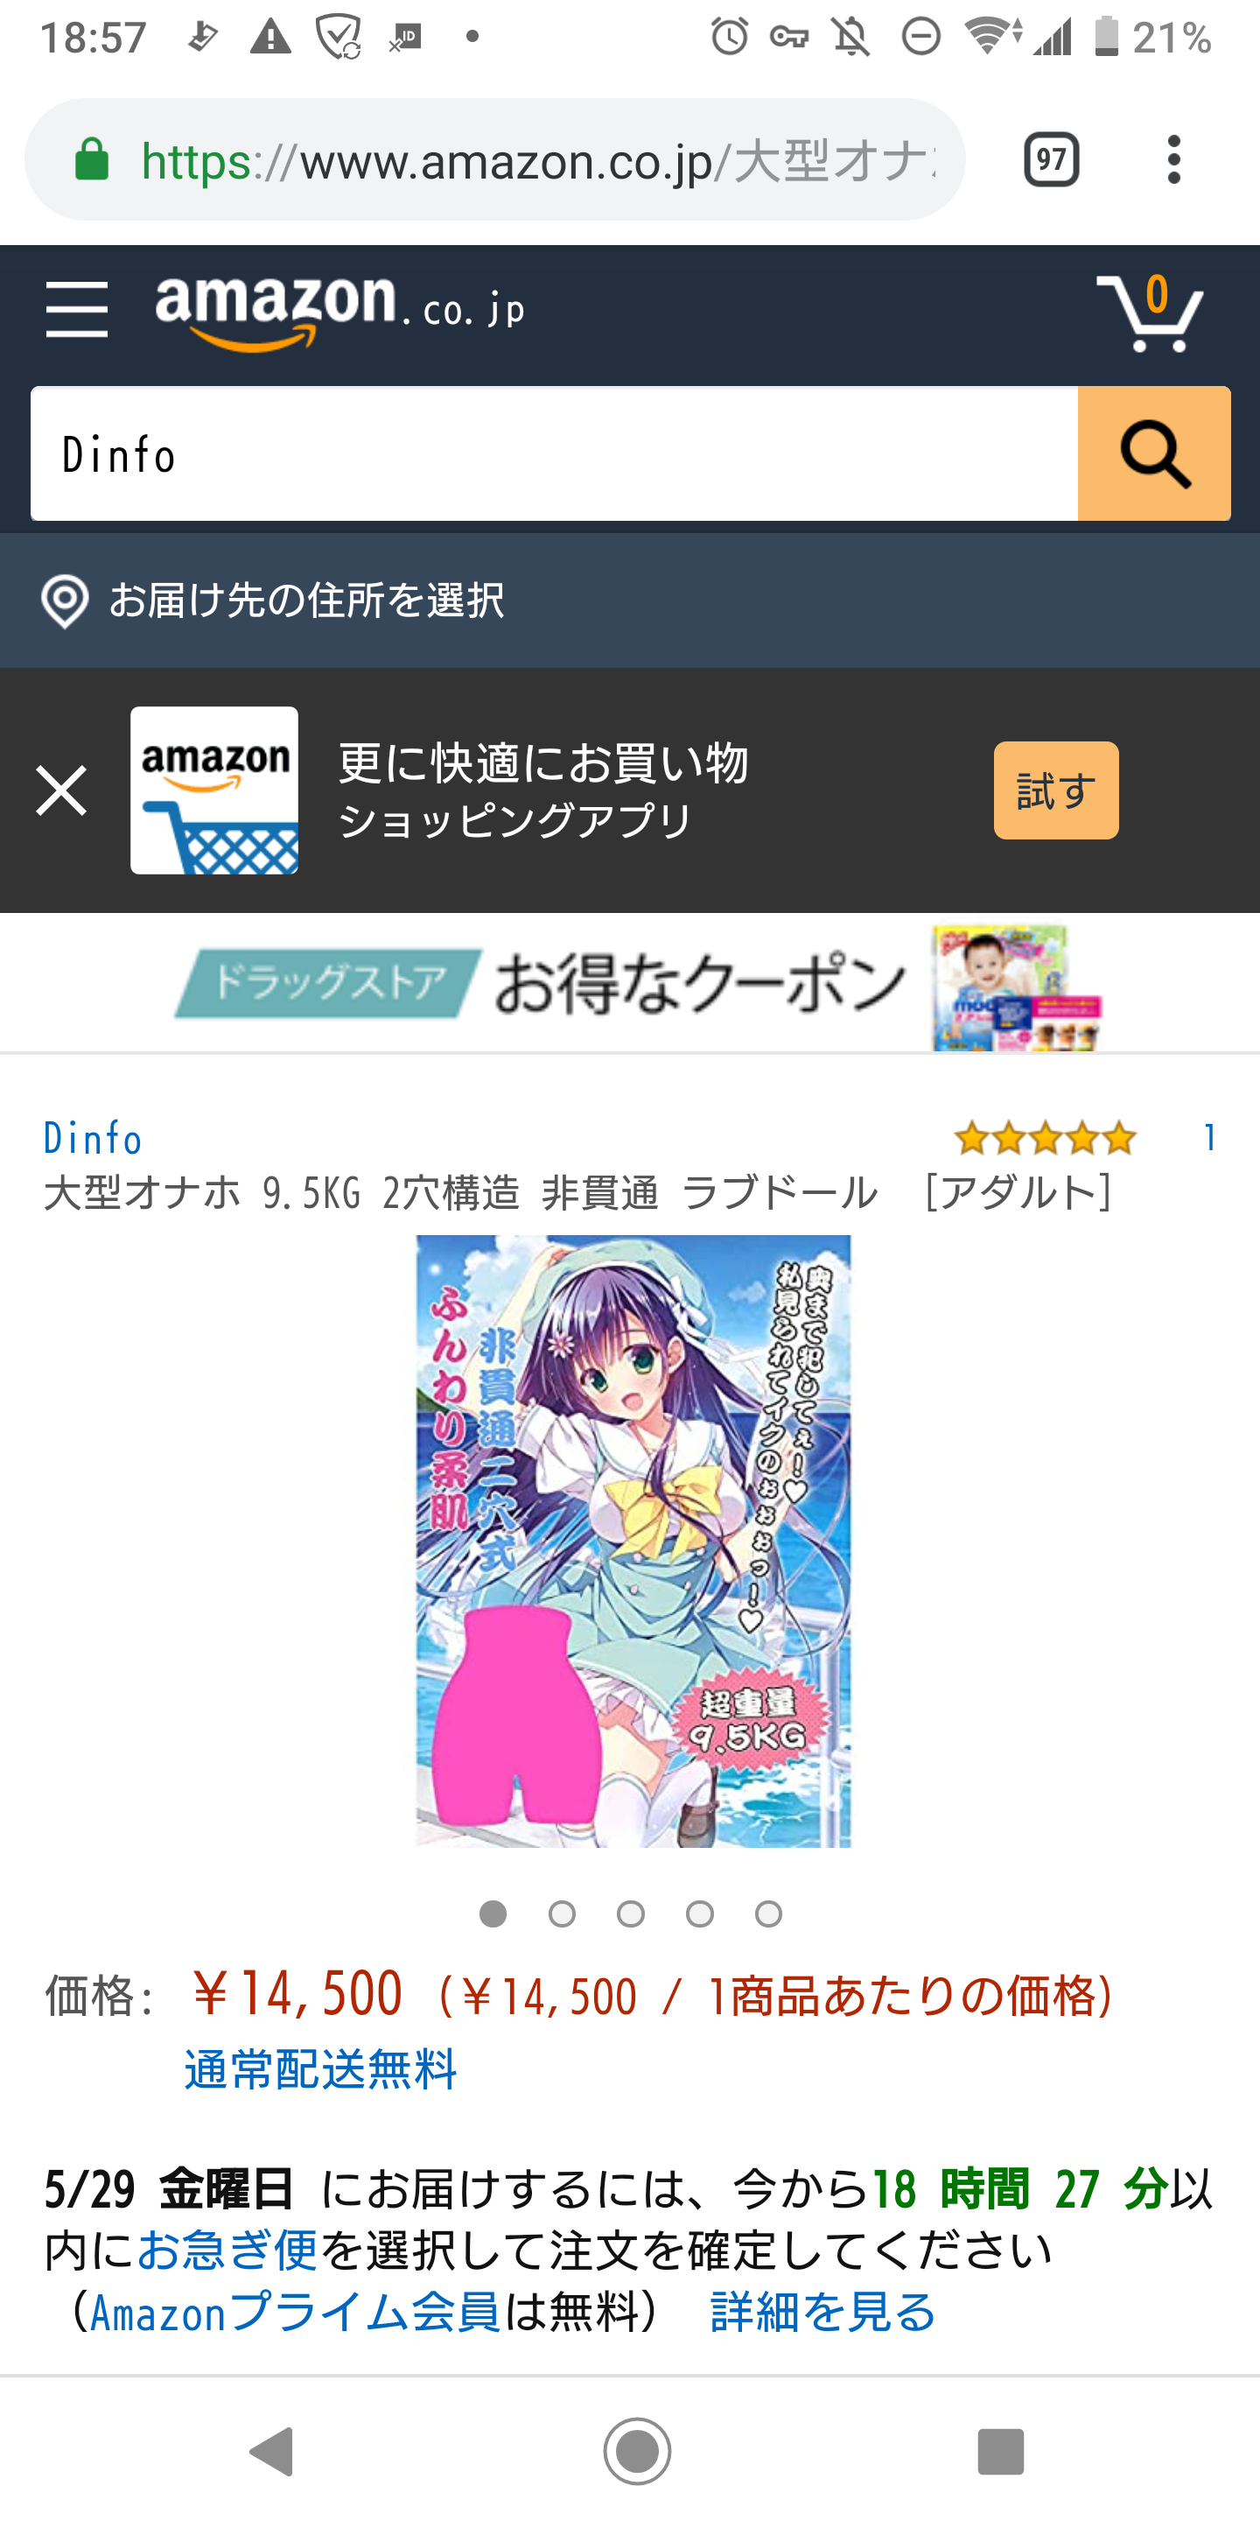
Task: Open the shopping cart
Action: point(1150,312)
